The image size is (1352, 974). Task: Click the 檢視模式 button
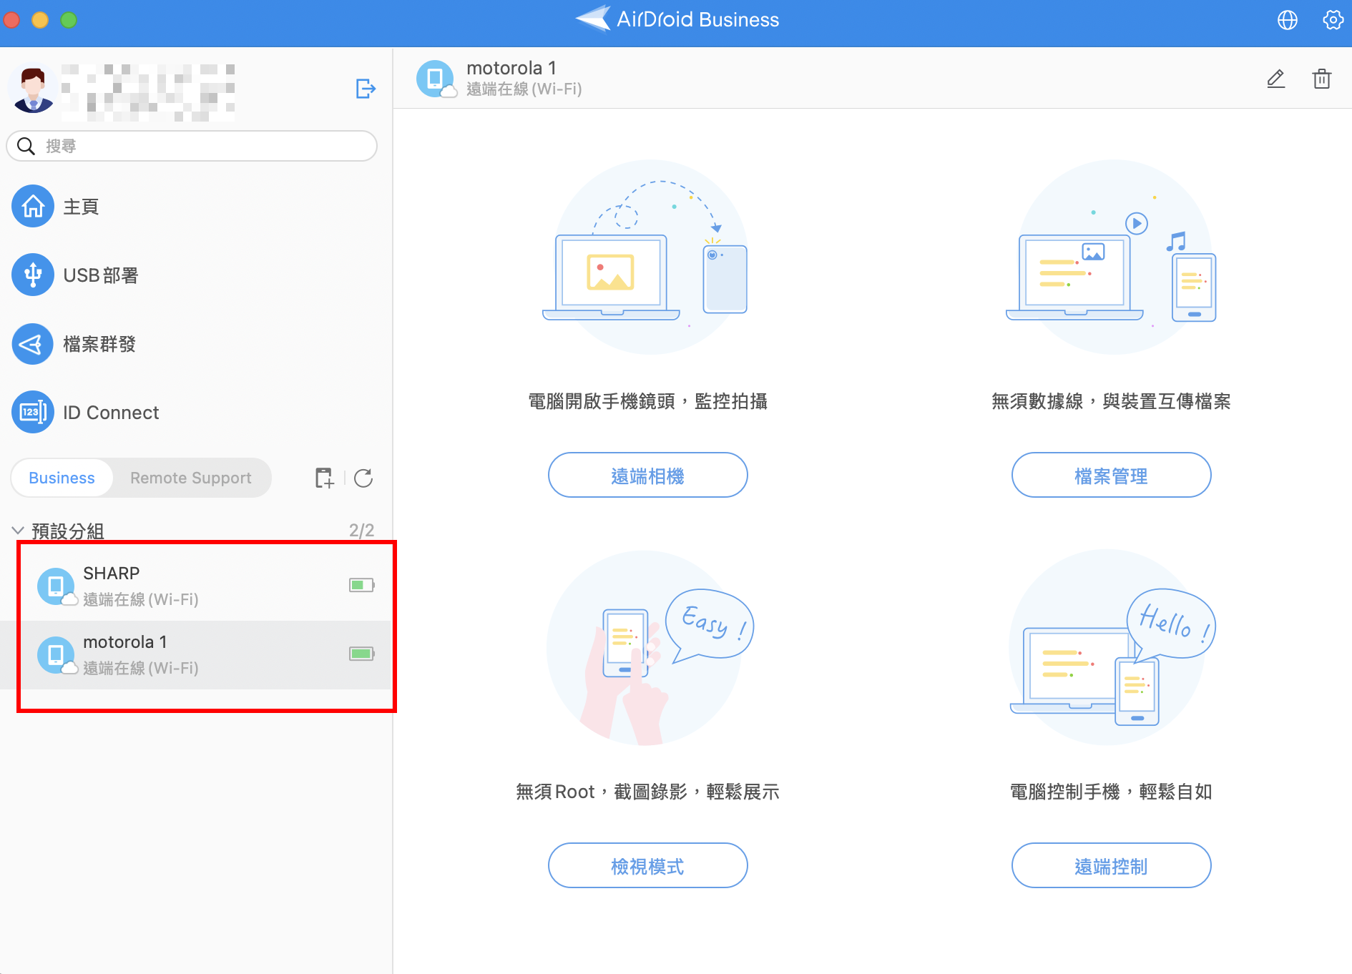pyautogui.click(x=647, y=865)
